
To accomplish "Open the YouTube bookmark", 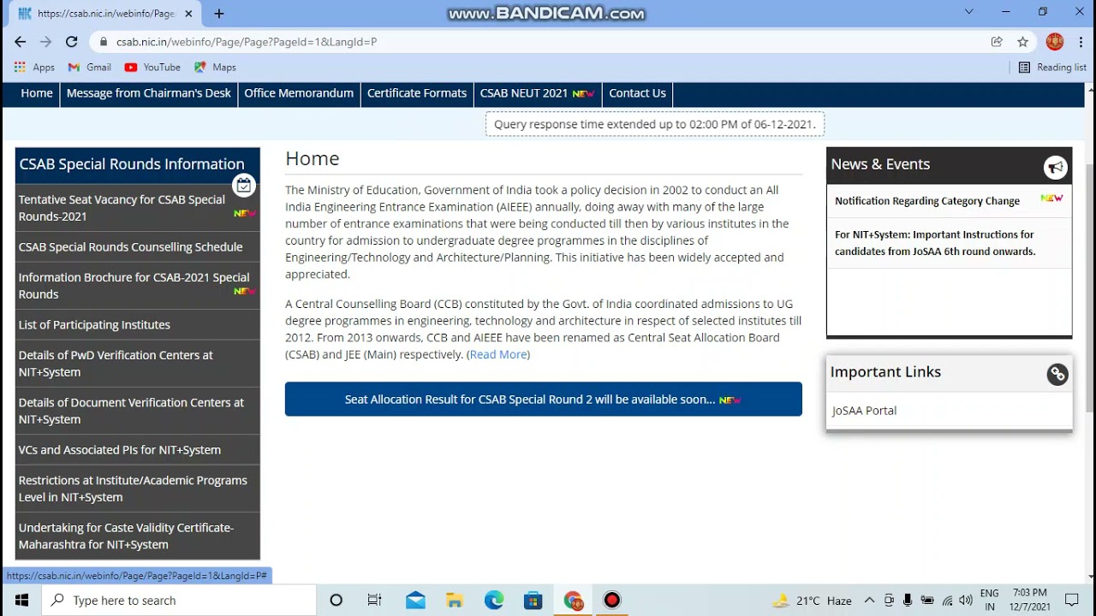I will pyautogui.click(x=152, y=67).
